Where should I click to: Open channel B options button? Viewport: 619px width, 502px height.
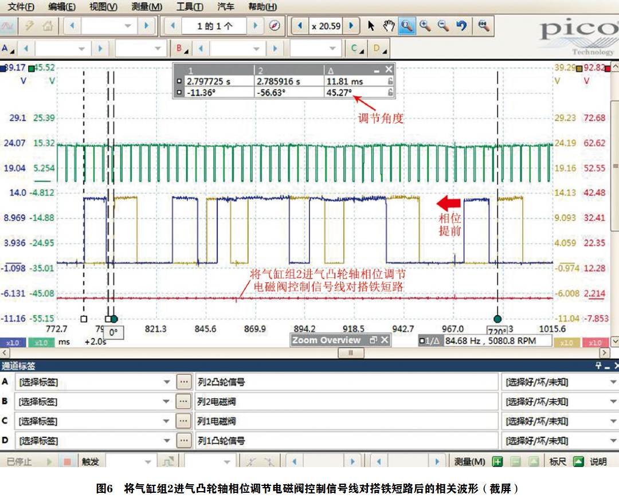182,49
